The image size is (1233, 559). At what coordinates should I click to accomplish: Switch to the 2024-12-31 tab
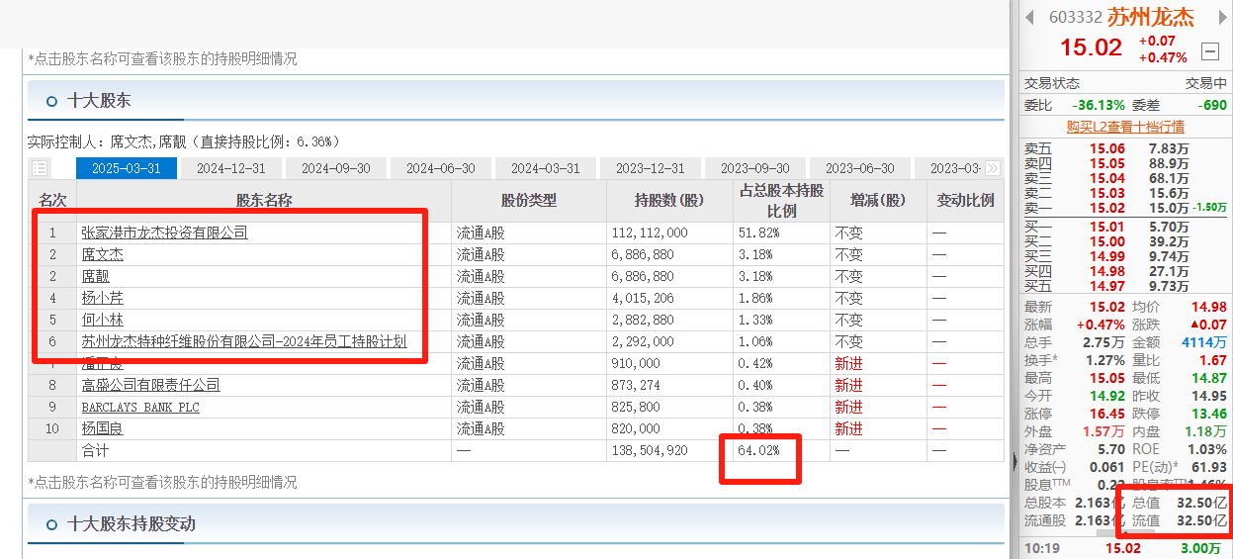231,168
